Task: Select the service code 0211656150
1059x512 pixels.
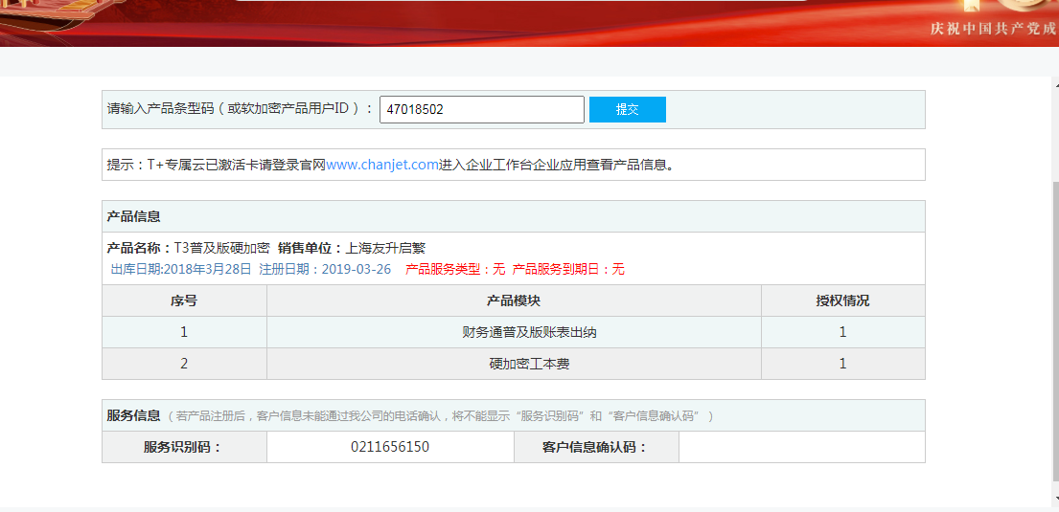Action: click(x=390, y=447)
